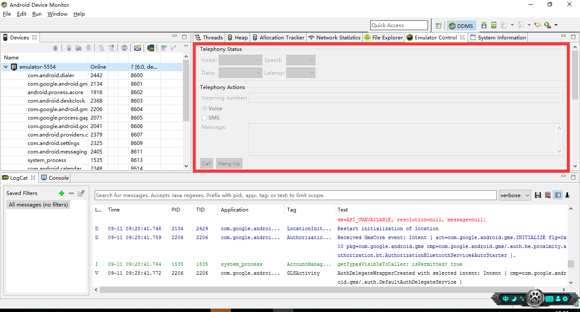Click the last edit location arrow icon
This screenshot has width=580, height=312.
pyautogui.click(x=538, y=25)
